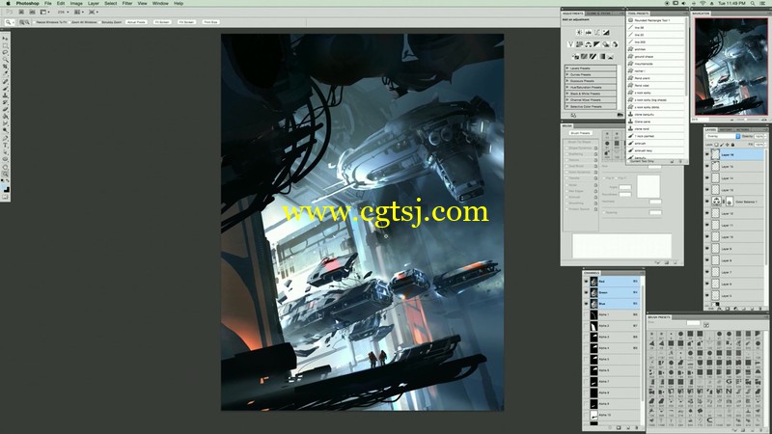Select the Lasso tool
This screenshot has width=772, height=434.
[x=6, y=52]
